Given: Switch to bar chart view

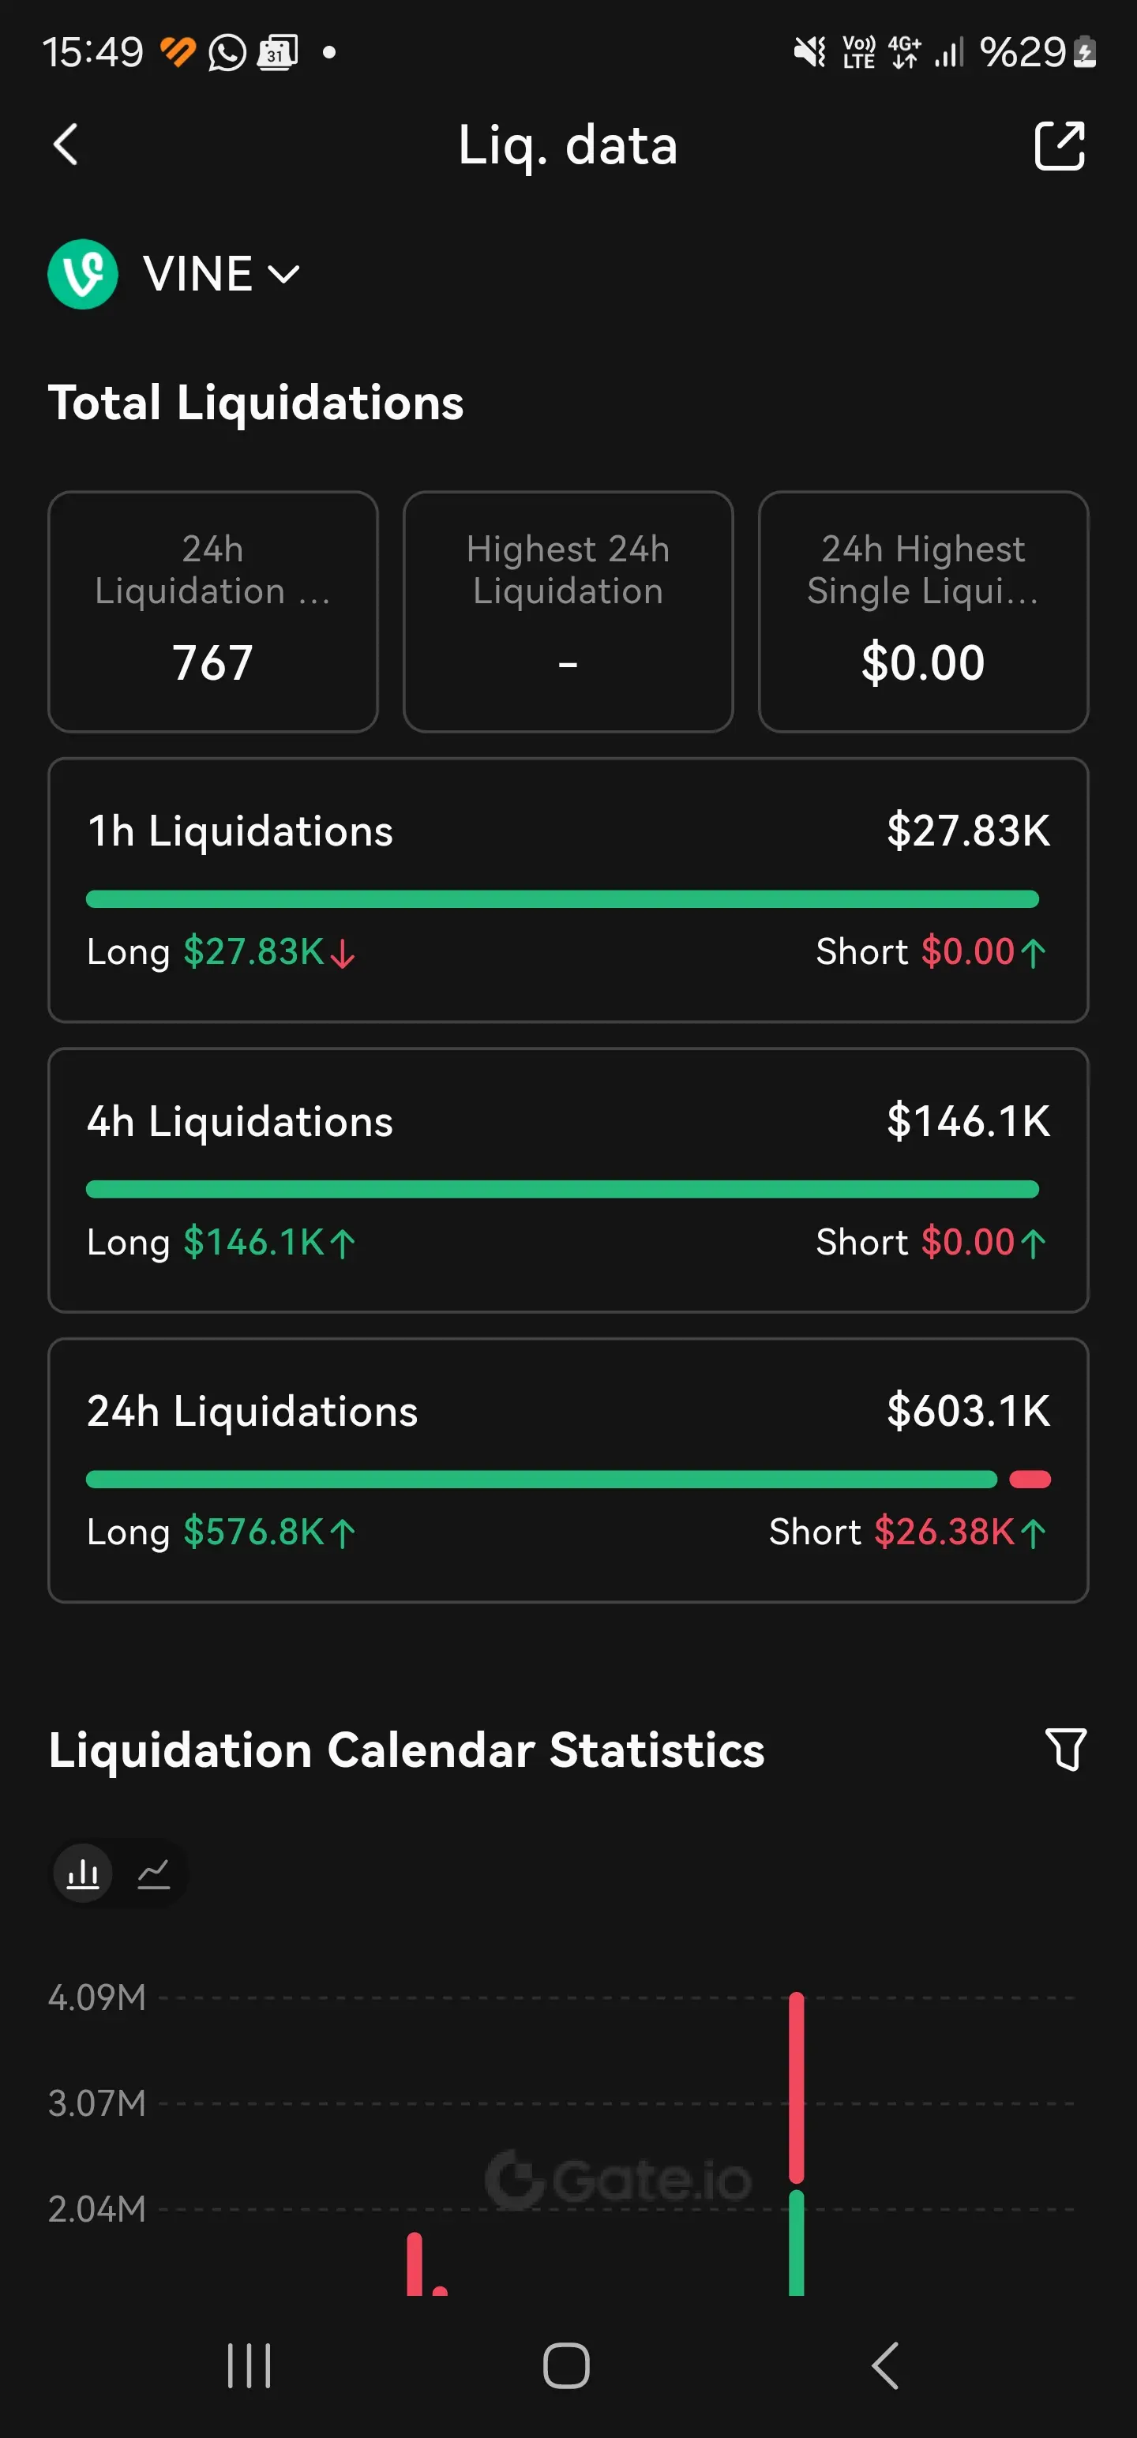Looking at the screenshot, I should (x=84, y=1872).
